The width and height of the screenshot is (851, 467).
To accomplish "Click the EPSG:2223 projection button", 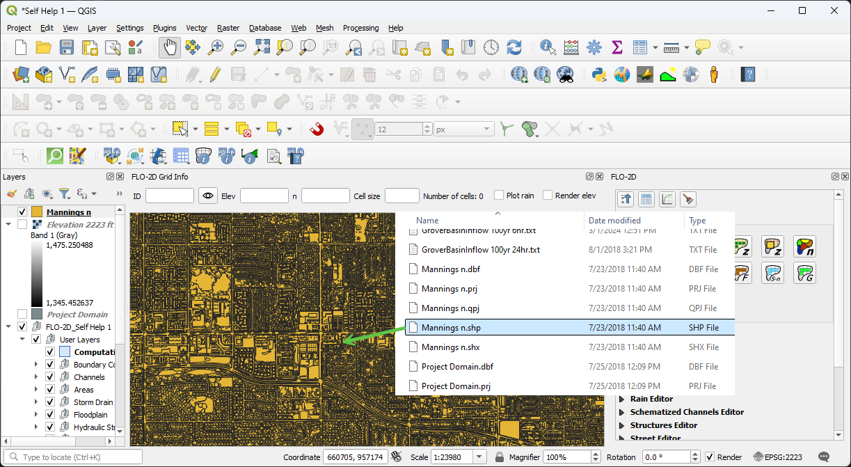I will [x=779, y=457].
